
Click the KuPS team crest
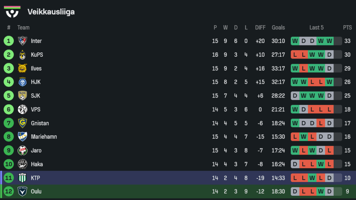pyautogui.click(x=22, y=55)
